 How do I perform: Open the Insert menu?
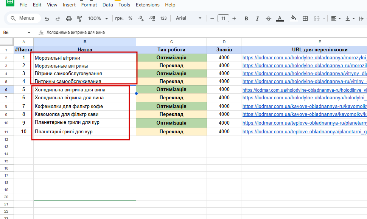point(69,5)
